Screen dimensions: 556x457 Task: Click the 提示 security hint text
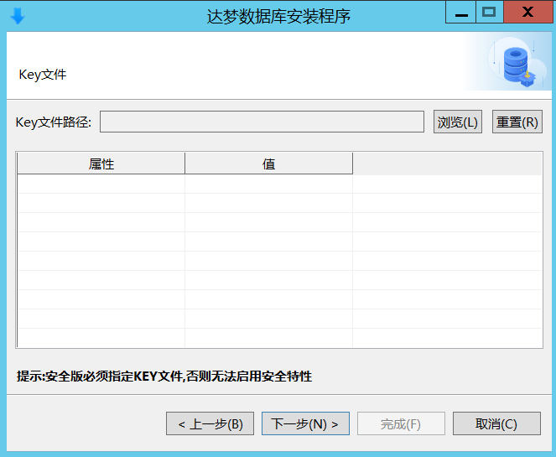(164, 377)
